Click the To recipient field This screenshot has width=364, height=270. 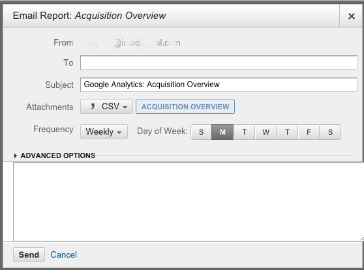[x=219, y=62]
